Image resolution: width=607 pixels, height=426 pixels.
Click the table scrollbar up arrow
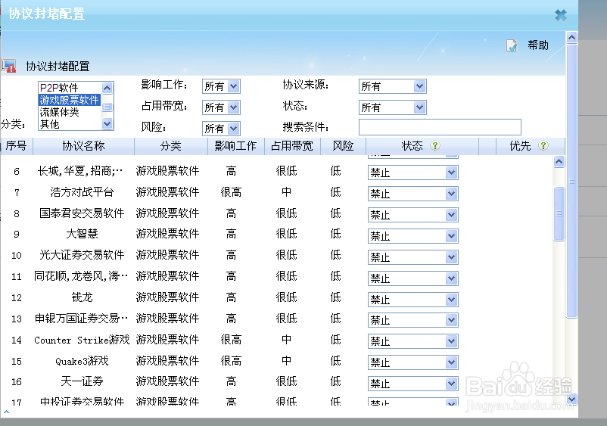click(x=559, y=161)
